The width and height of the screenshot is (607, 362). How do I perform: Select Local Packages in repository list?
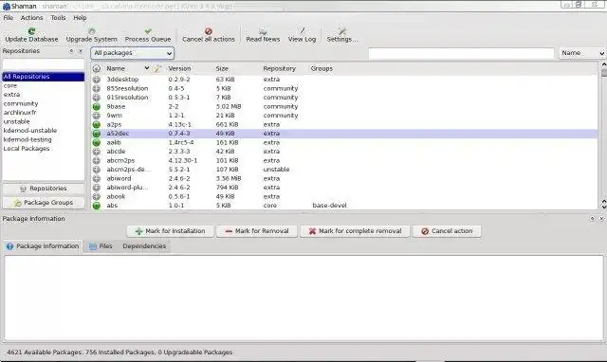44,149
